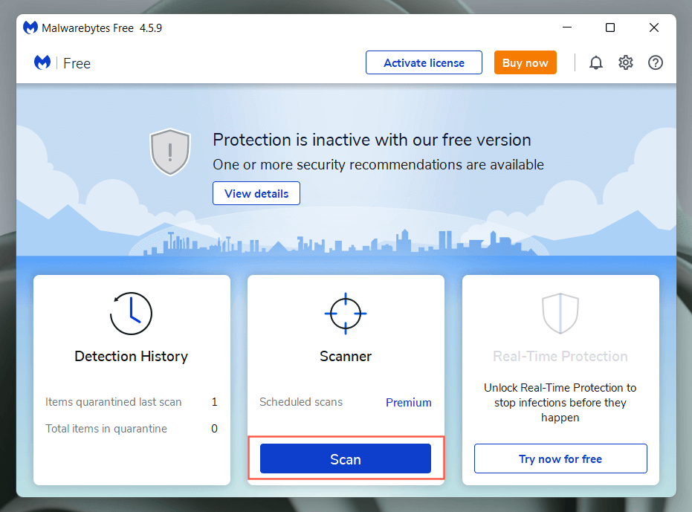Click the warning shield icon
This screenshot has height=512, width=692.
170,152
